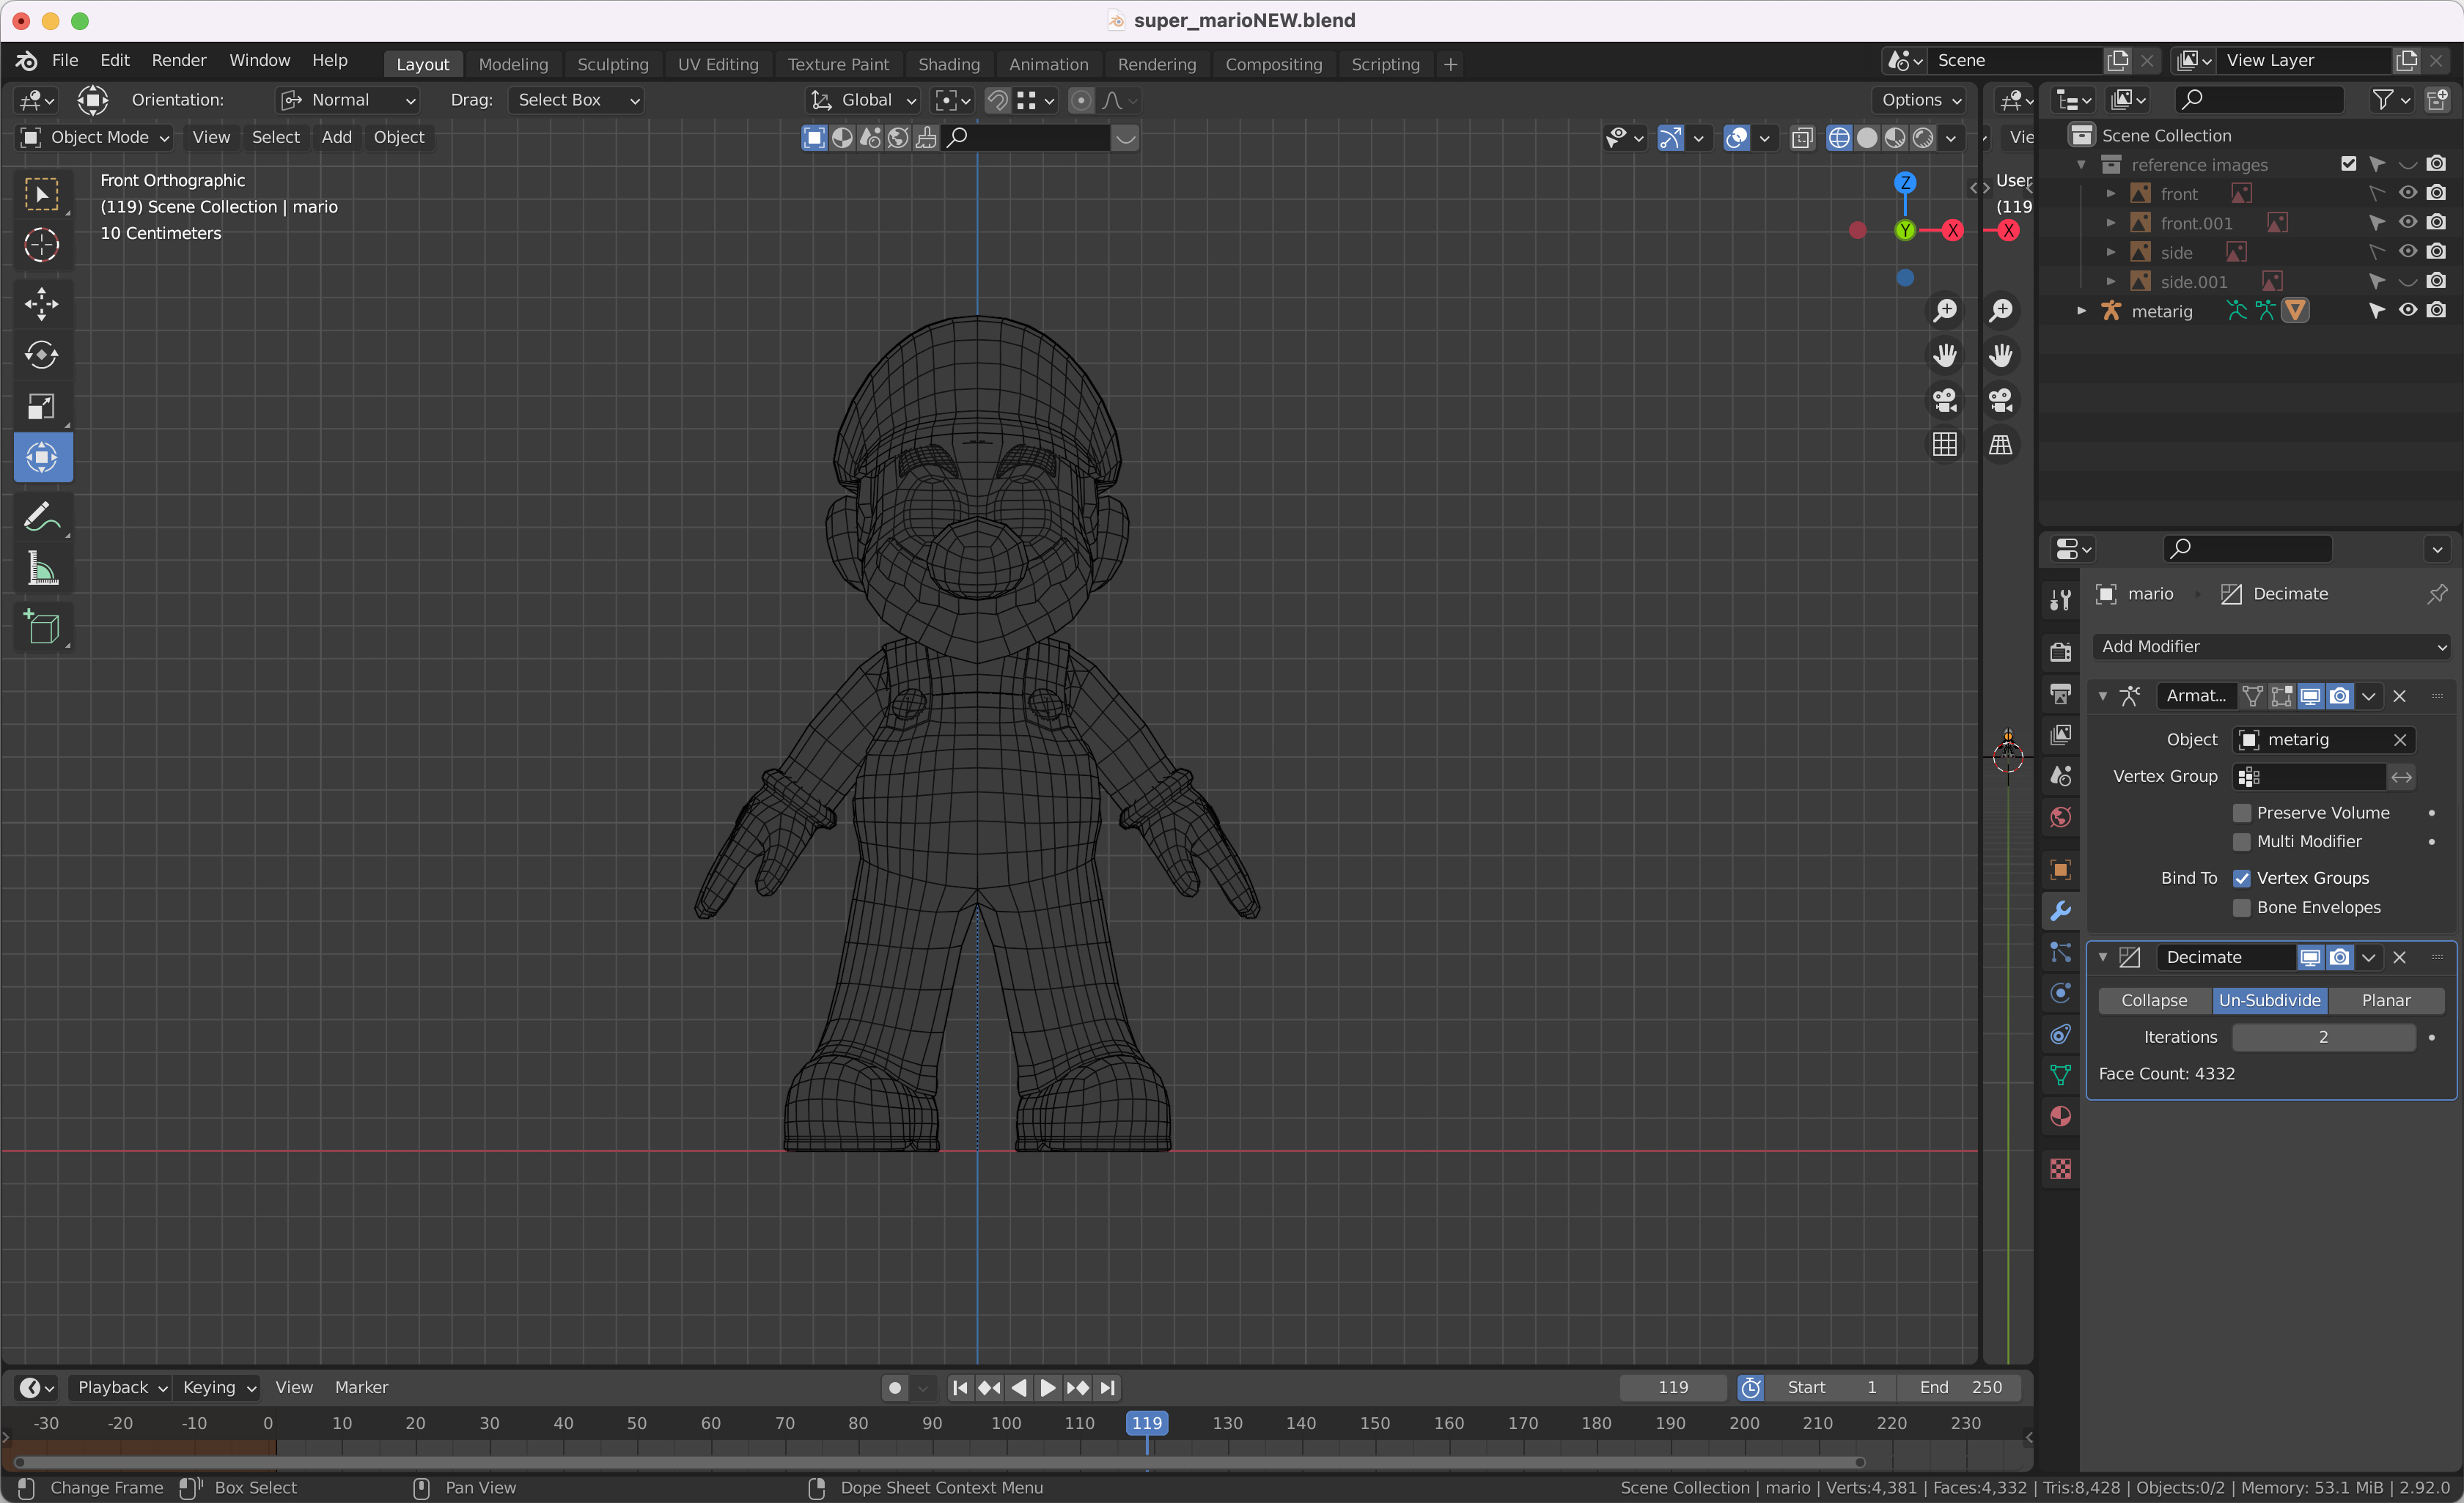This screenshot has height=1503, width=2464.
Task: Adjust the Iterations value slider
Action: click(2323, 1038)
